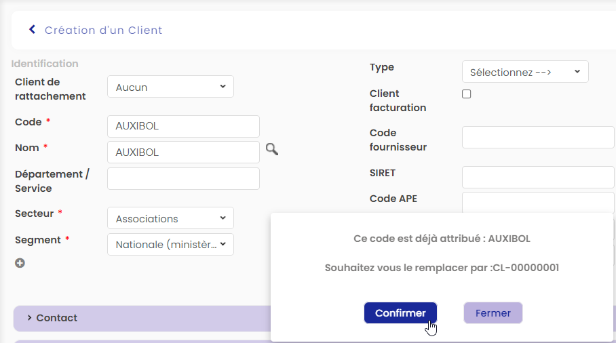Click the plus icon below Segment

pos(20,263)
